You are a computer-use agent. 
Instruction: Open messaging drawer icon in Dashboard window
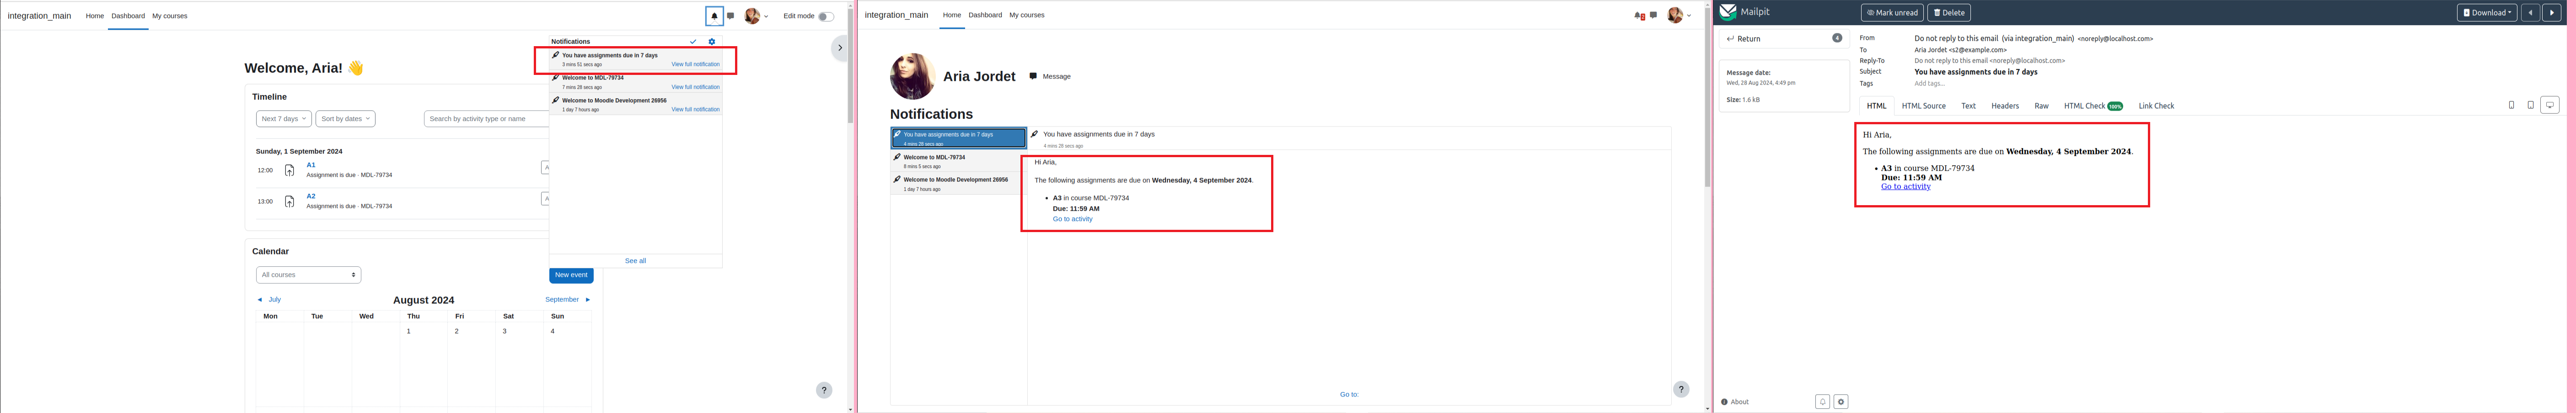tap(731, 16)
